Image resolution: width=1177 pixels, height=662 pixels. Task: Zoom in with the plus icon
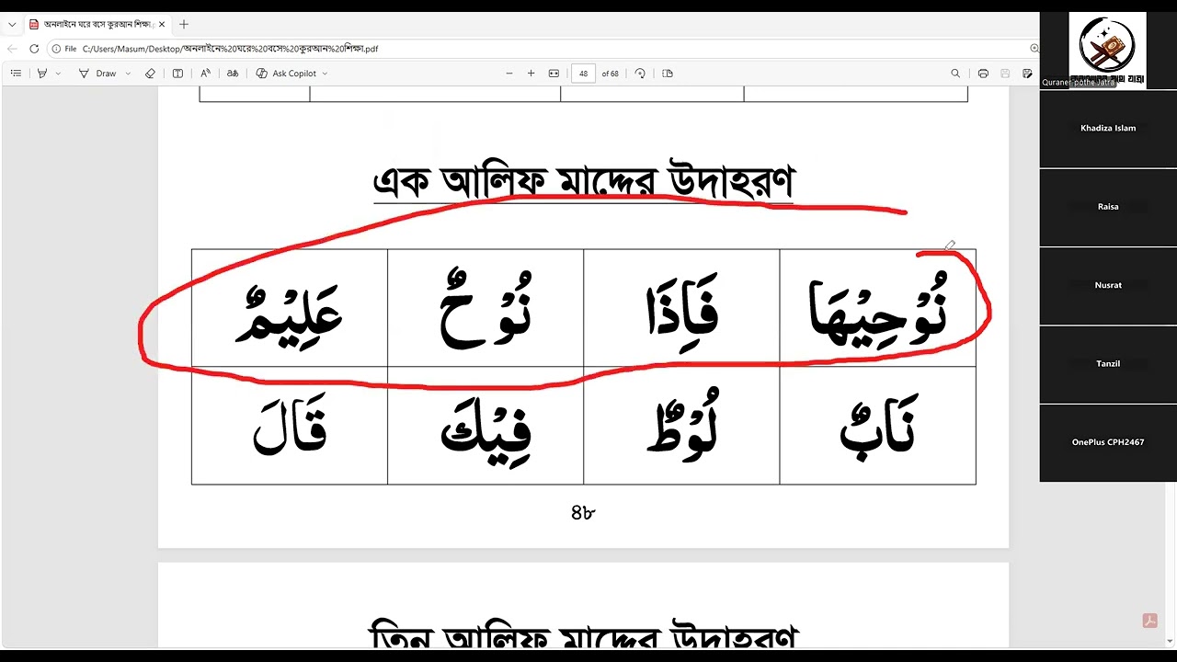[x=531, y=74]
